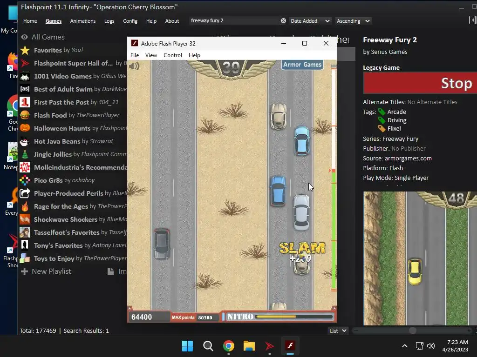Screen dimensions: 477x357
Task: Open Windows Start menu
Action: pyautogui.click(x=187, y=346)
